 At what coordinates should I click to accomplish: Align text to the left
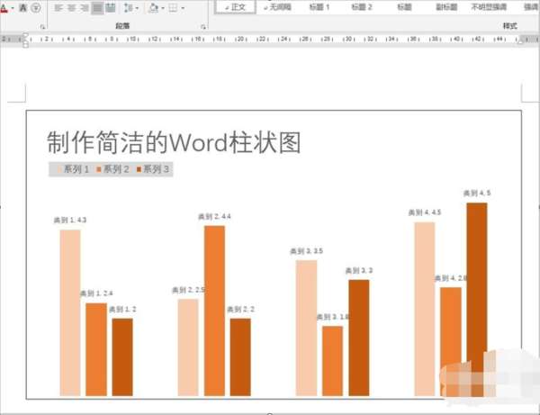(x=58, y=7)
